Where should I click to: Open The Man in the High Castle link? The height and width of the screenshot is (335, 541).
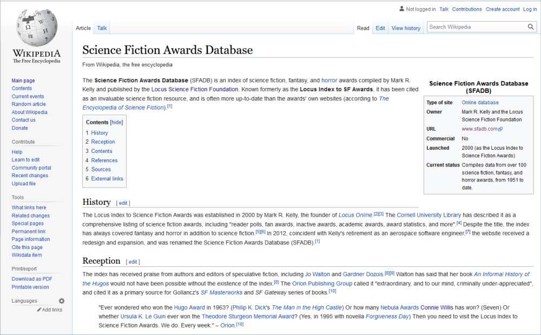307,307
